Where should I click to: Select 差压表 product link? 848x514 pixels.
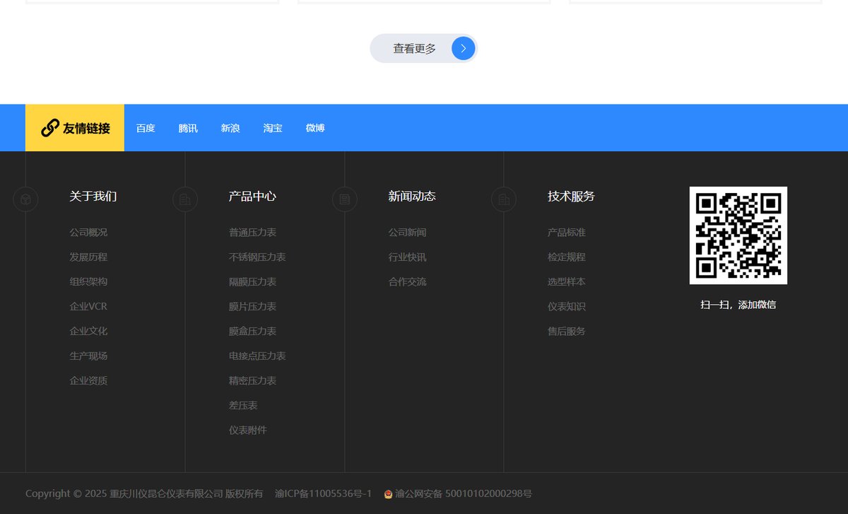coord(243,405)
